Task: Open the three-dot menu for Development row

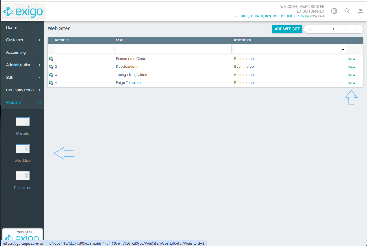Action: [360, 67]
